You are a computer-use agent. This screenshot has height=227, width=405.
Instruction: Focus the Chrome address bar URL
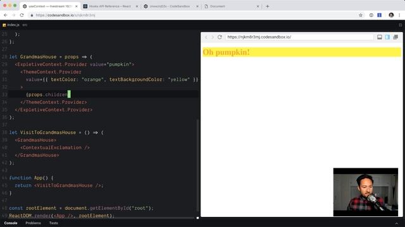pyautogui.click(x=65, y=15)
